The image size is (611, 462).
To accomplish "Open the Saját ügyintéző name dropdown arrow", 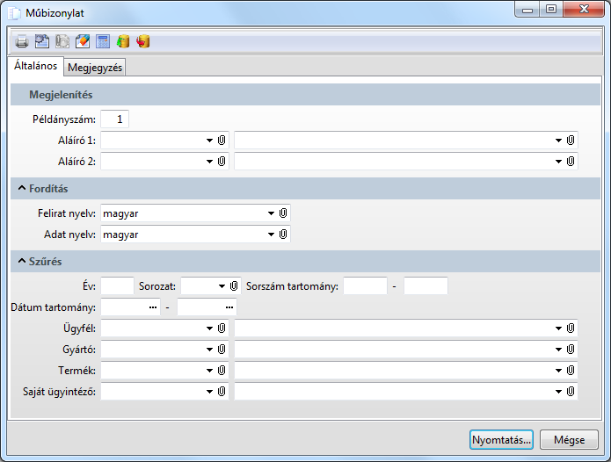I will point(559,392).
